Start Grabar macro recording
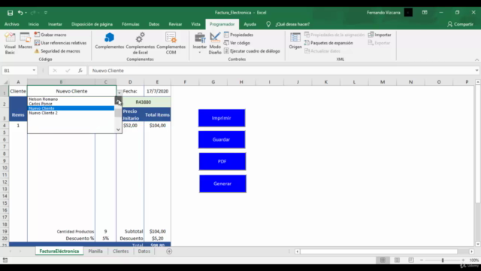Image resolution: width=481 pixels, height=271 pixels. coord(50,35)
